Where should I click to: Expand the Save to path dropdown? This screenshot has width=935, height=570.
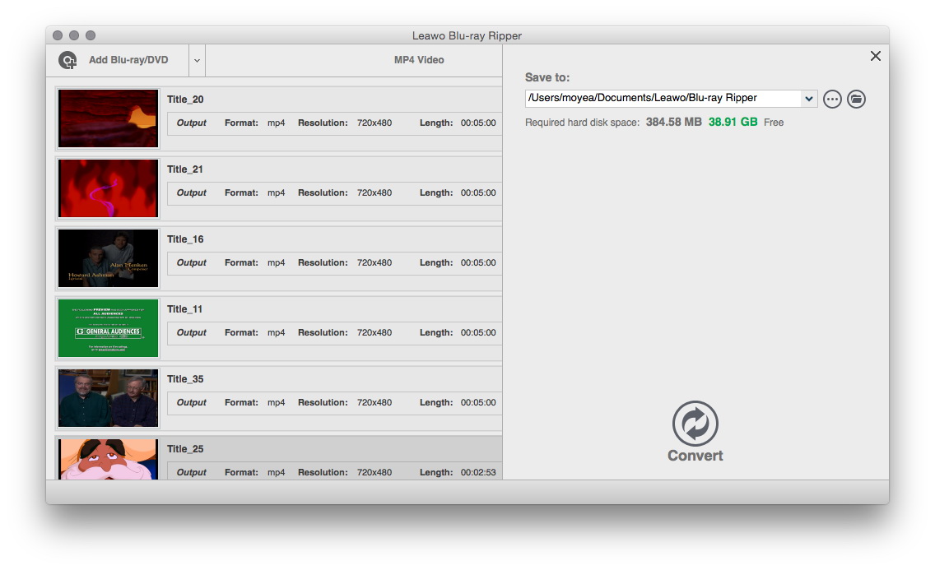(x=808, y=98)
